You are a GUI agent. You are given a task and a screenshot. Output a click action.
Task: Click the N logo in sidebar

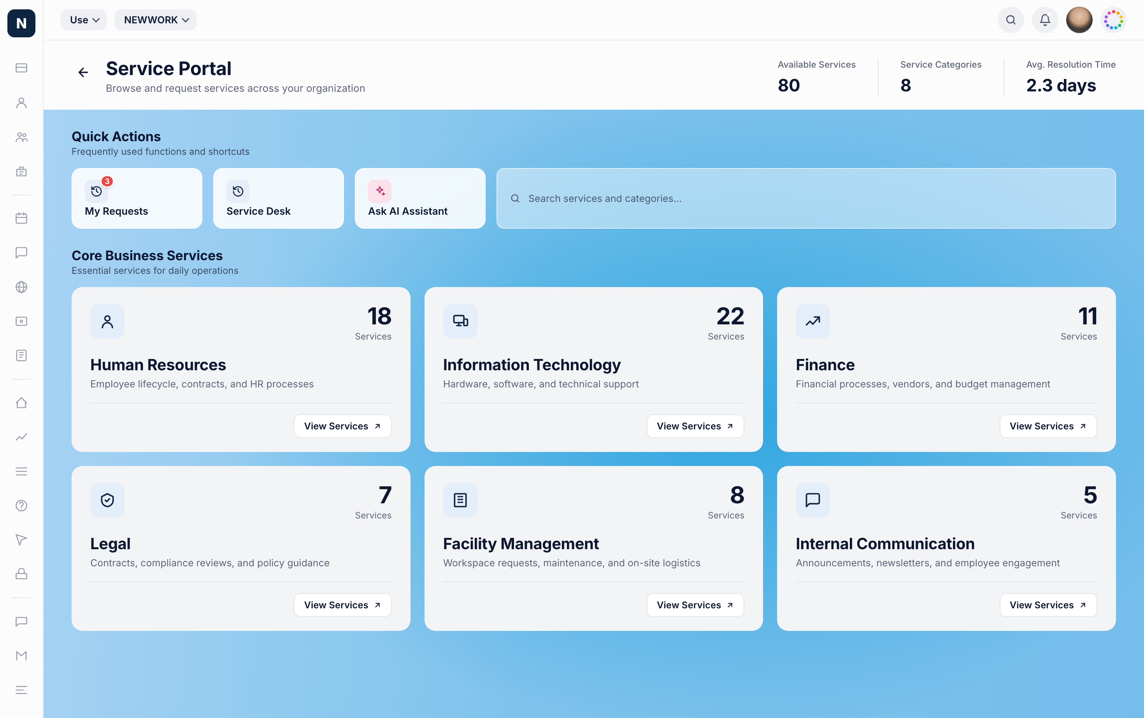pos(21,23)
